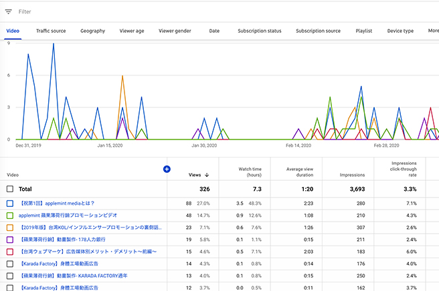
Task: Click the total click-through rate 3.3%
Action: click(410, 189)
